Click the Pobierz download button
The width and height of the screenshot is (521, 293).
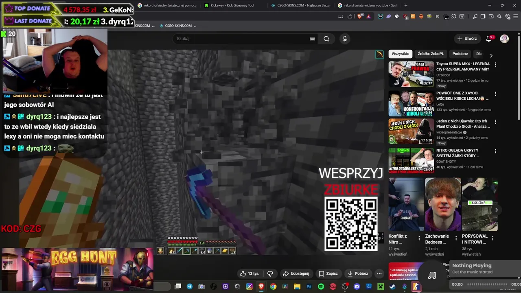(x=358, y=273)
